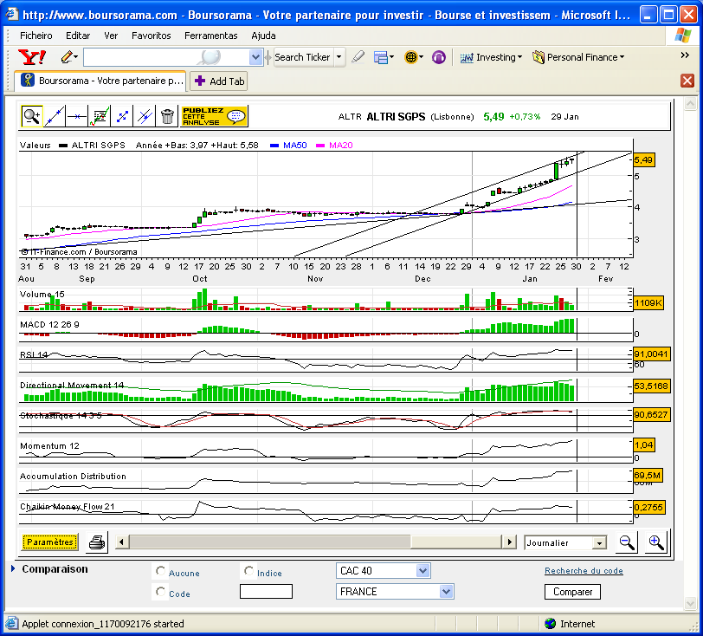Viewport: 703px width, 636px height.
Task: Open the FRANCE country dropdown
Action: tap(395, 592)
